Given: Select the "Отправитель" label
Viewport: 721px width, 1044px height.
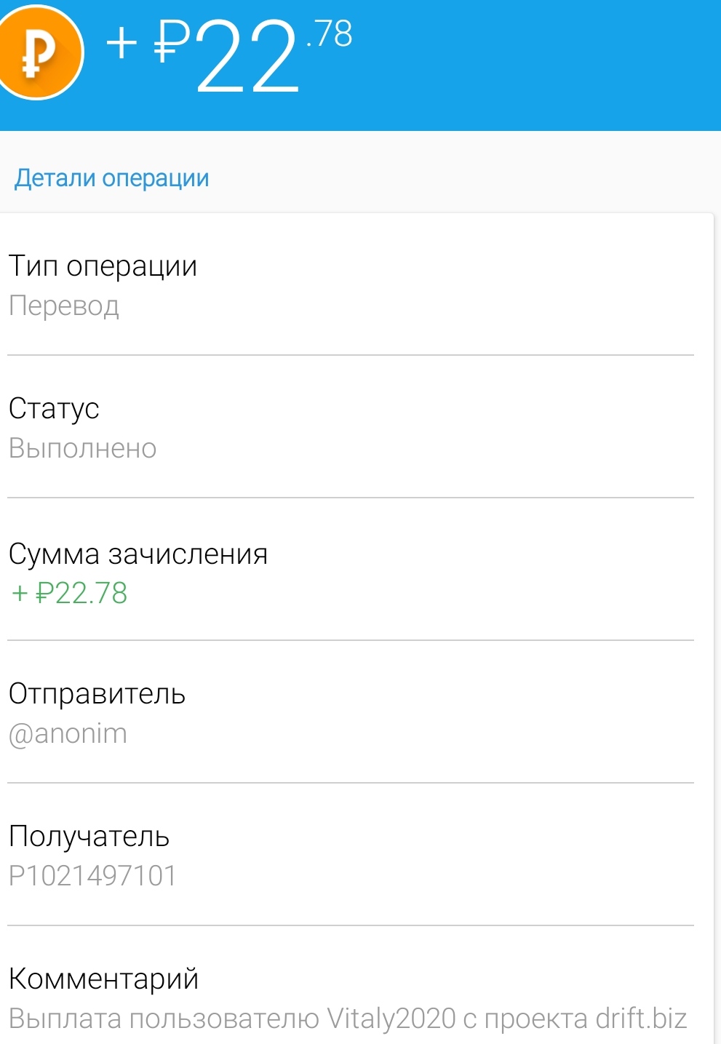Looking at the screenshot, I should point(97,694).
